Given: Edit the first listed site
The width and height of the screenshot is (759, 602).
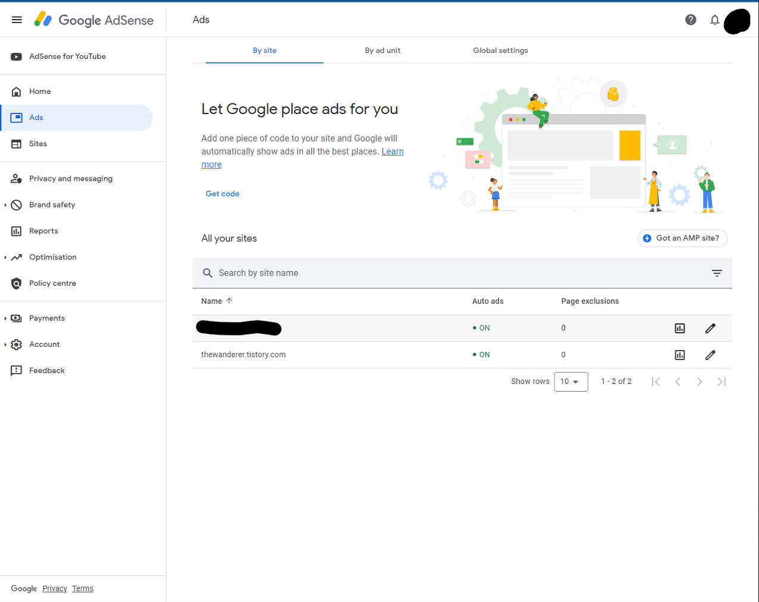Looking at the screenshot, I should pyautogui.click(x=710, y=328).
